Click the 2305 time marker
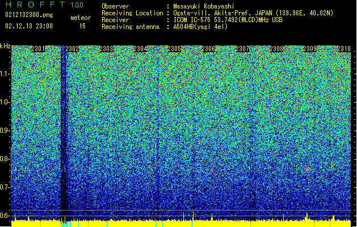This screenshot has height=227, width=357. click(174, 49)
